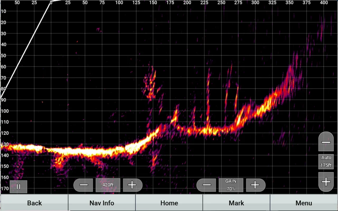Go Back to the previous screen
Viewport: 338px width, 211px height.
tap(34, 203)
